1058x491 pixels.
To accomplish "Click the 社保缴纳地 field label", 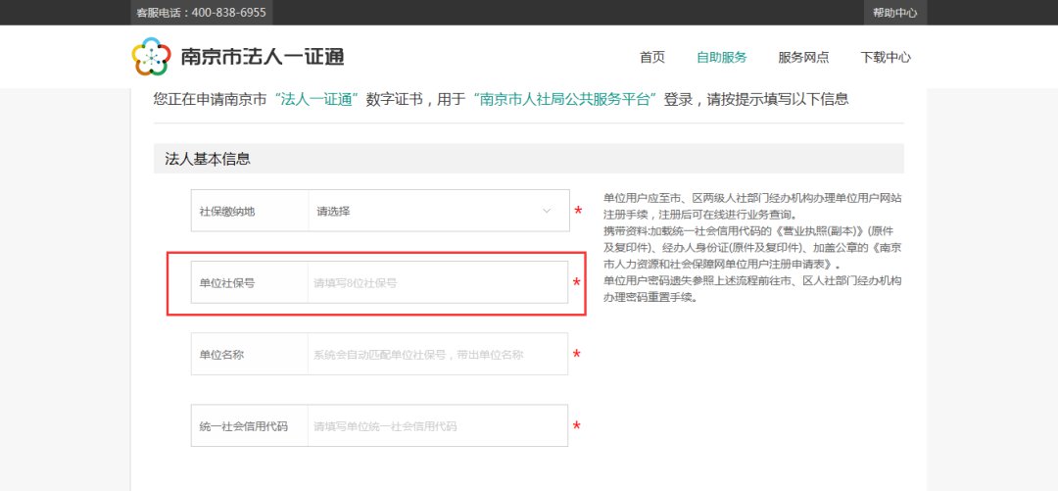I will point(227,211).
